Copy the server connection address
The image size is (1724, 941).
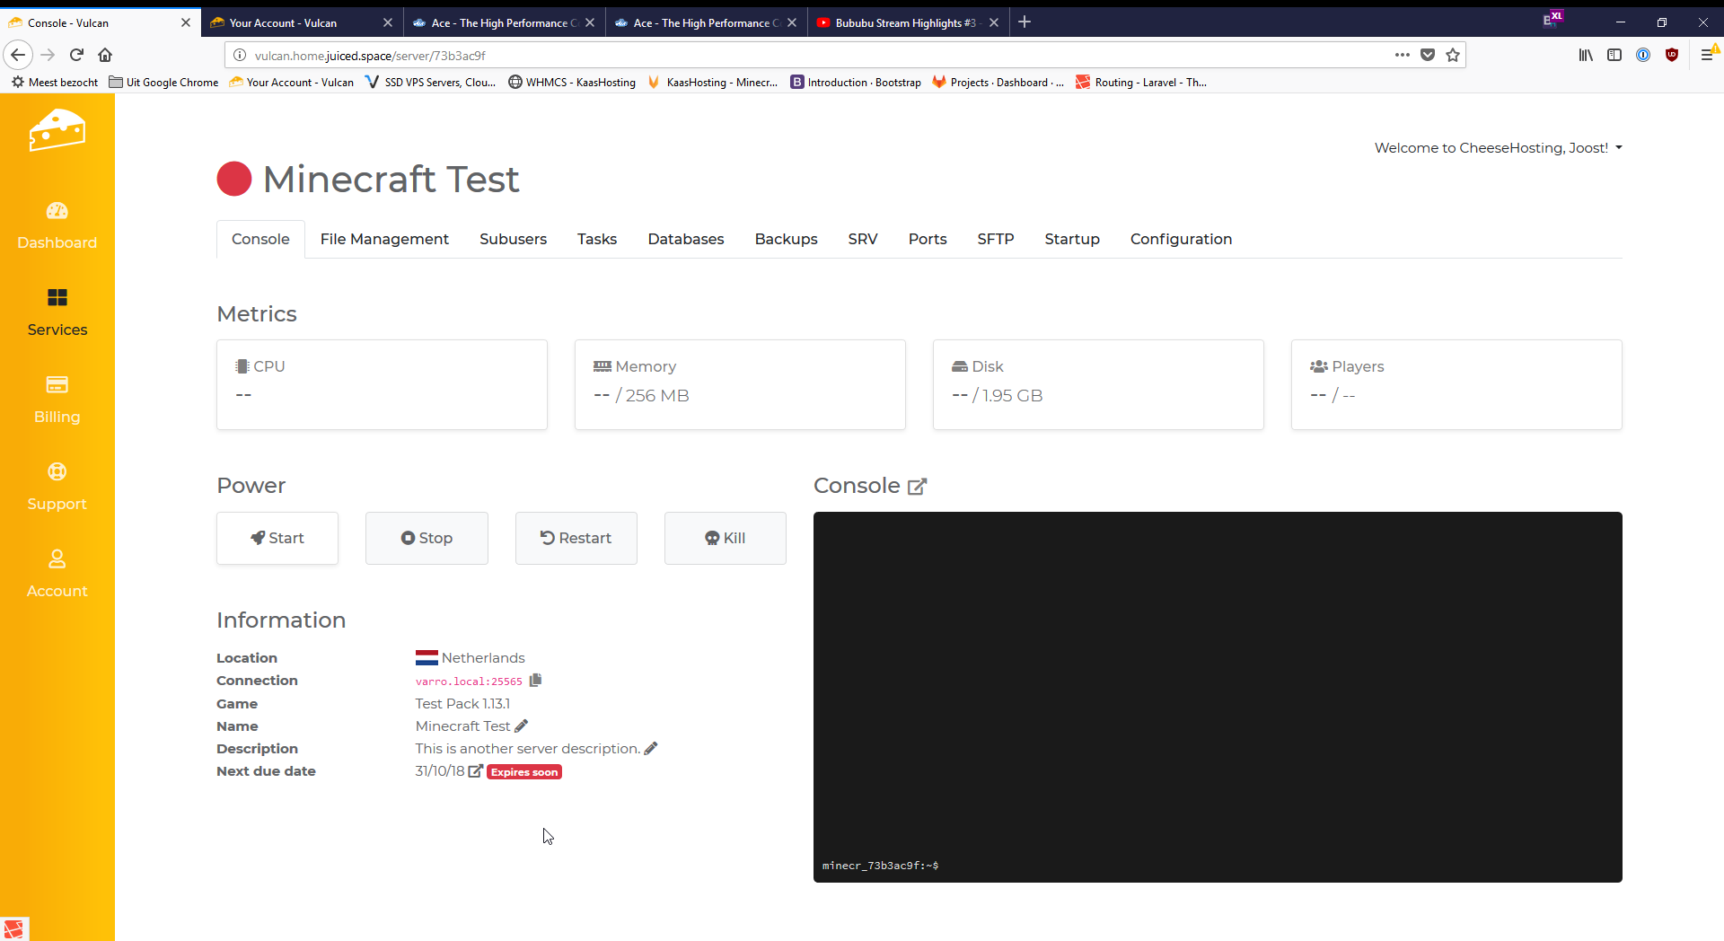pyautogui.click(x=535, y=681)
